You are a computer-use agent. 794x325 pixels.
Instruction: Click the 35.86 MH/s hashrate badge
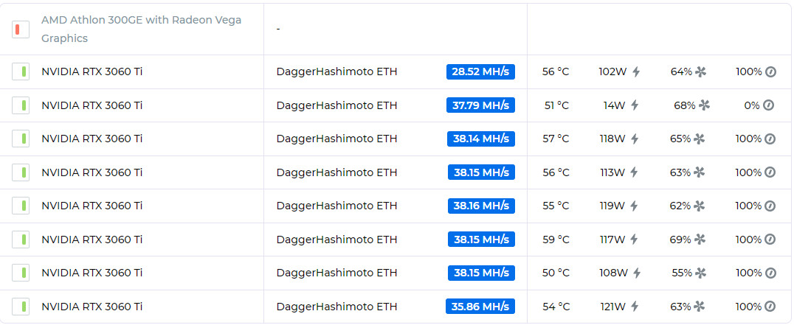pyautogui.click(x=480, y=307)
